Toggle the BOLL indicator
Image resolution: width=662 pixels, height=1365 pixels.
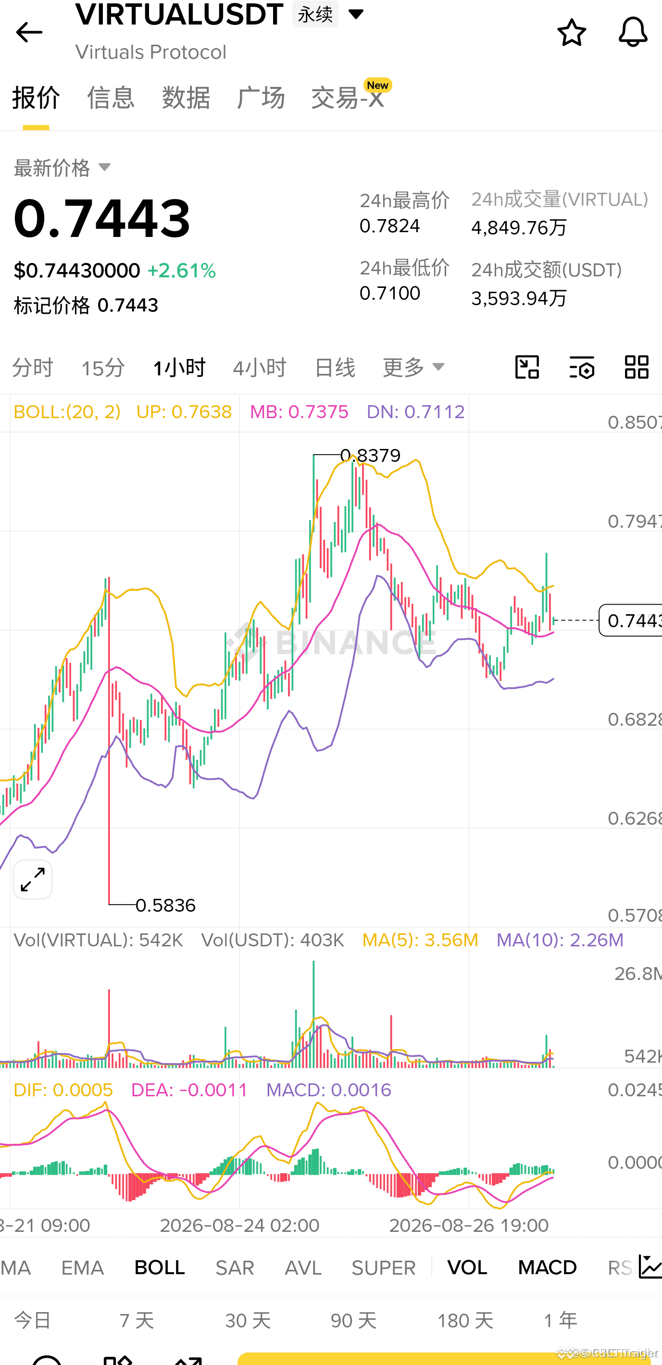160,1267
